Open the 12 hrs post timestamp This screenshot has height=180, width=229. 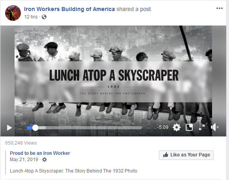click(x=31, y=17)
